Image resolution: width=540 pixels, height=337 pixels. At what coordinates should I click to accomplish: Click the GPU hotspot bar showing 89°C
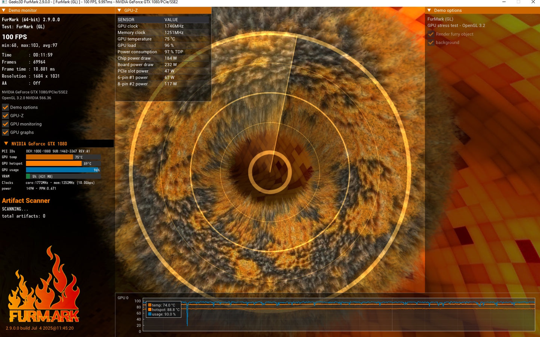coord(64,163)
